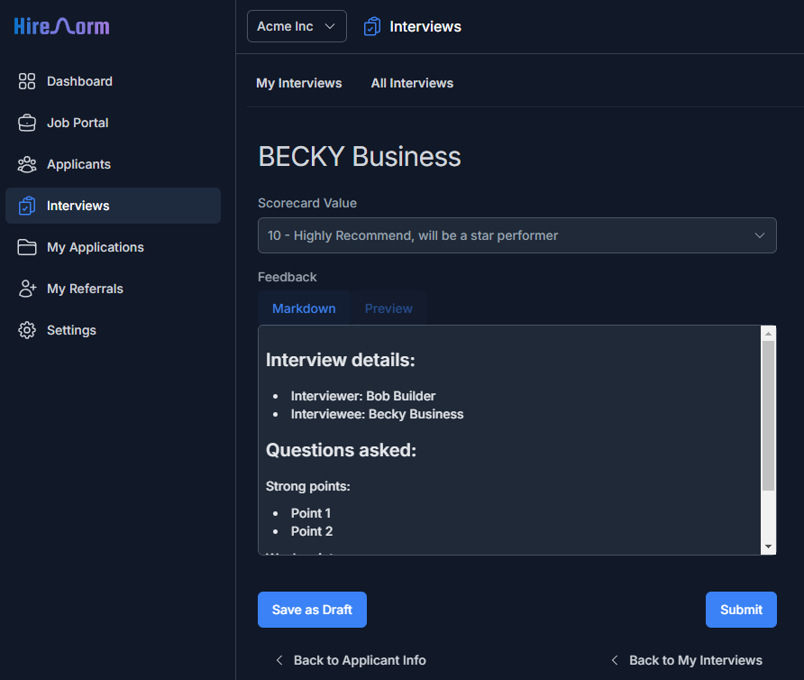Submit the interview feedback
804x680 pixels.
click(741, 610)
